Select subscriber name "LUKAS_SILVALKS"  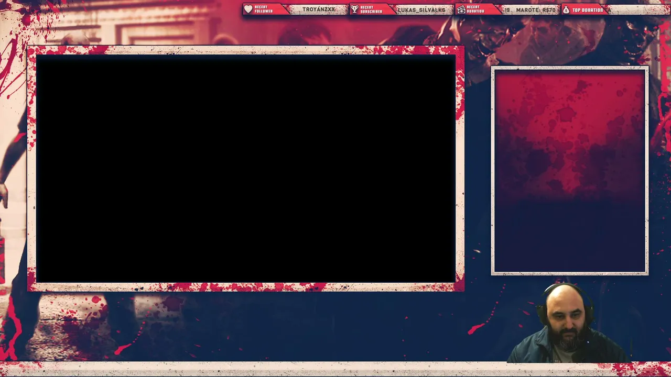[421, 9]
